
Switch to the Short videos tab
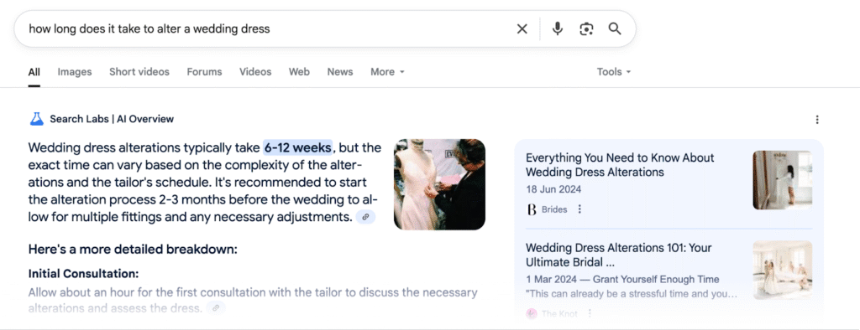pyautogui.click(x=139, y=72)
